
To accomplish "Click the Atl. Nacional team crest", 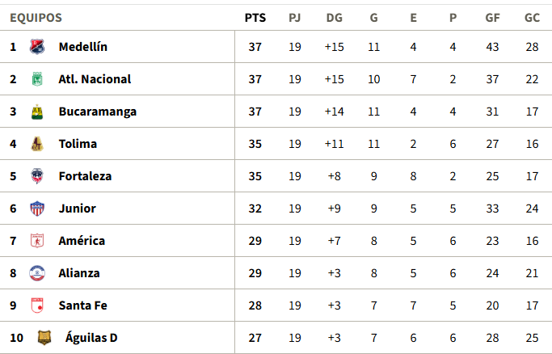I will [36, 79].
